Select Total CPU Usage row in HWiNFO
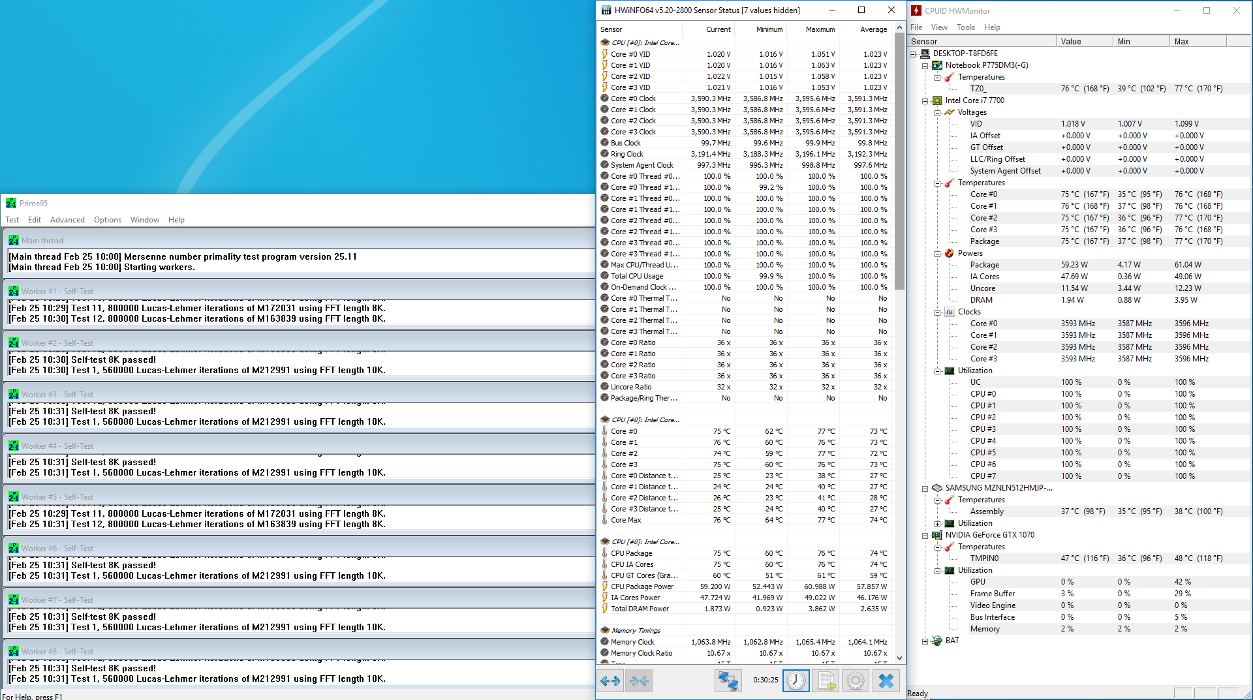This screenshot has height=700, width=1253. click(745, 276)
